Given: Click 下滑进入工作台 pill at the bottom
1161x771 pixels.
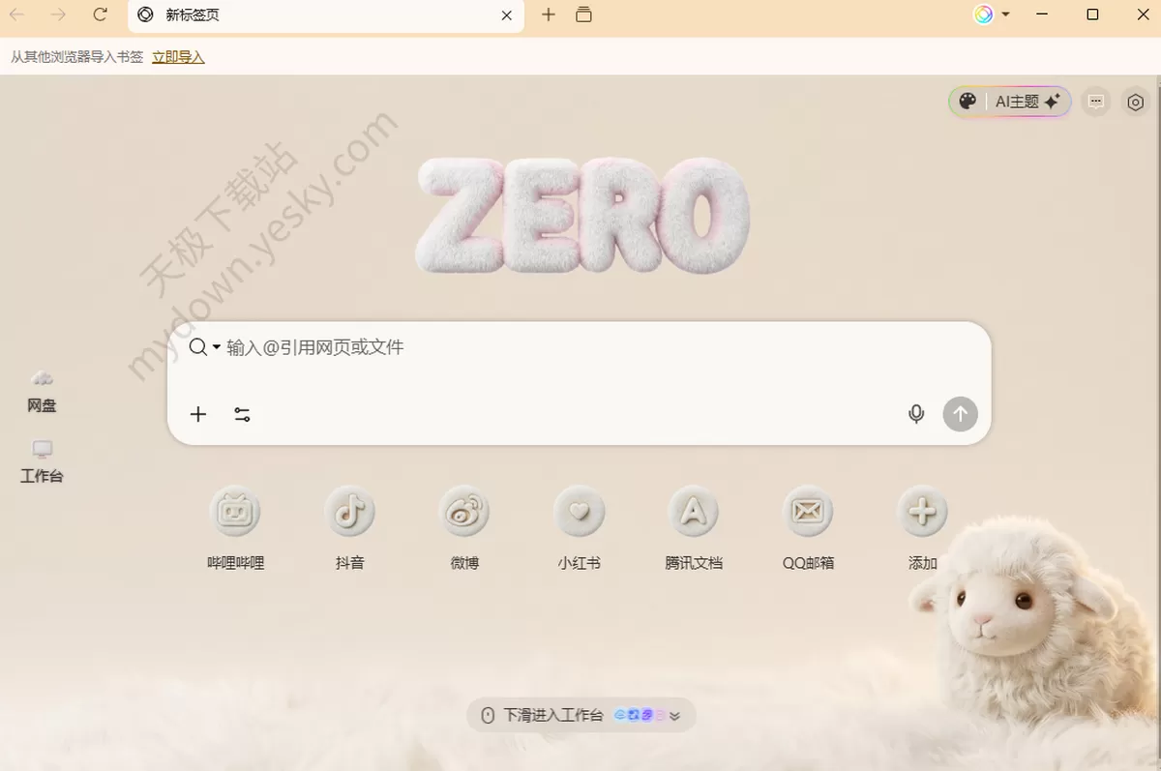Looking at the screenshot, I should coord(580,715).
